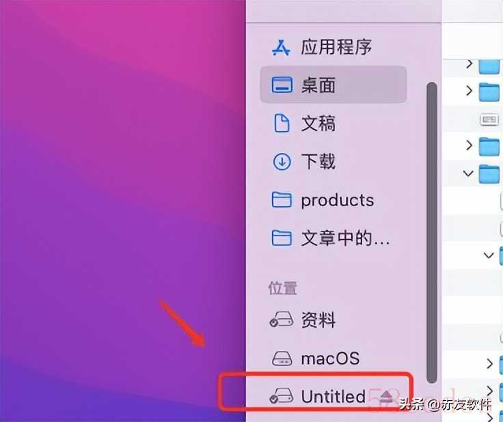Select the macOS disk icon
The height and width of the screenshot is (422, 503).
(282, 358)
